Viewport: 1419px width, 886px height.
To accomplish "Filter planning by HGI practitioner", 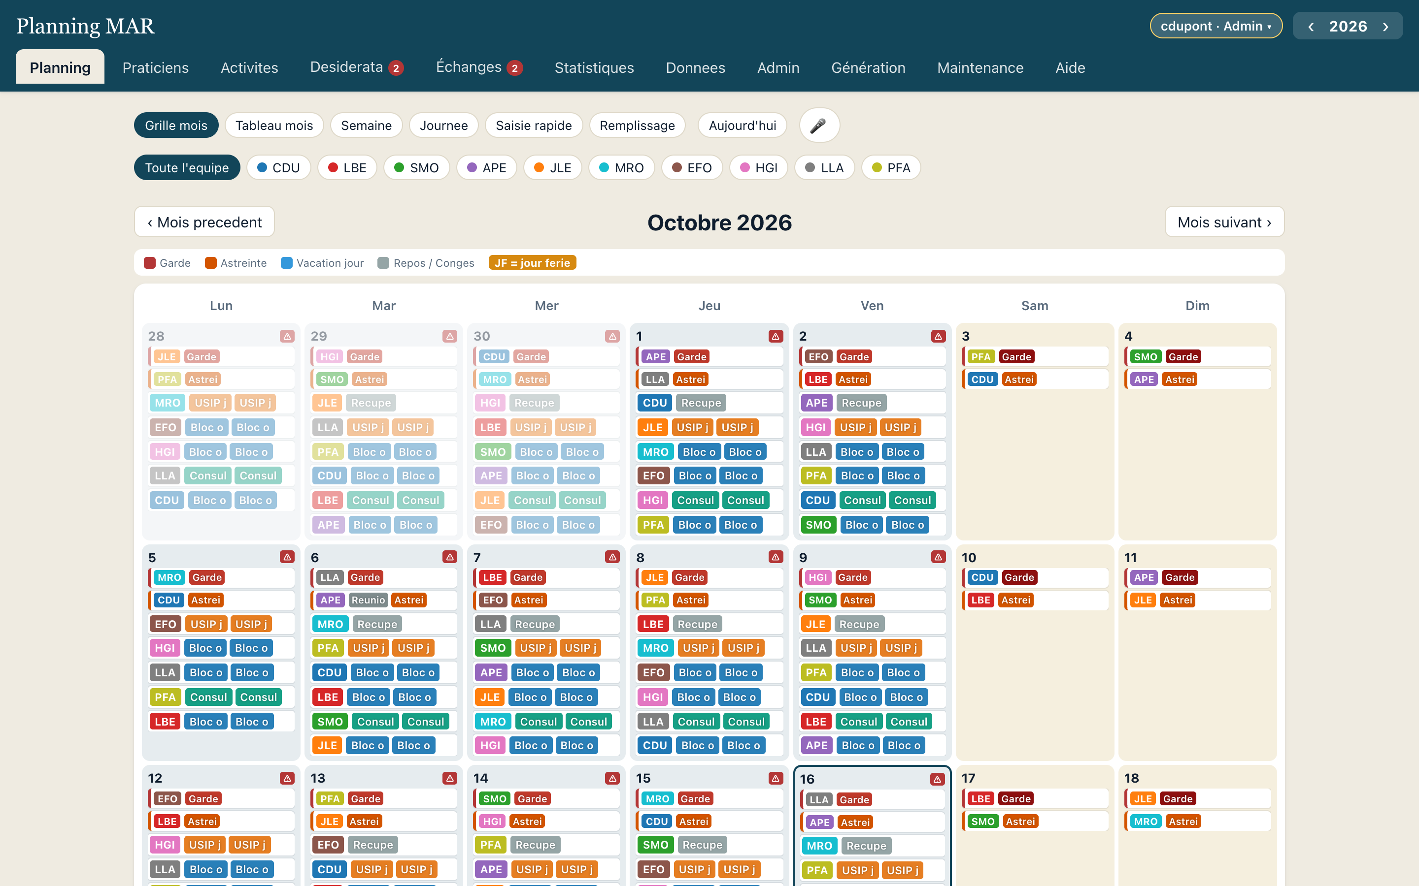I will pos(758,167).
